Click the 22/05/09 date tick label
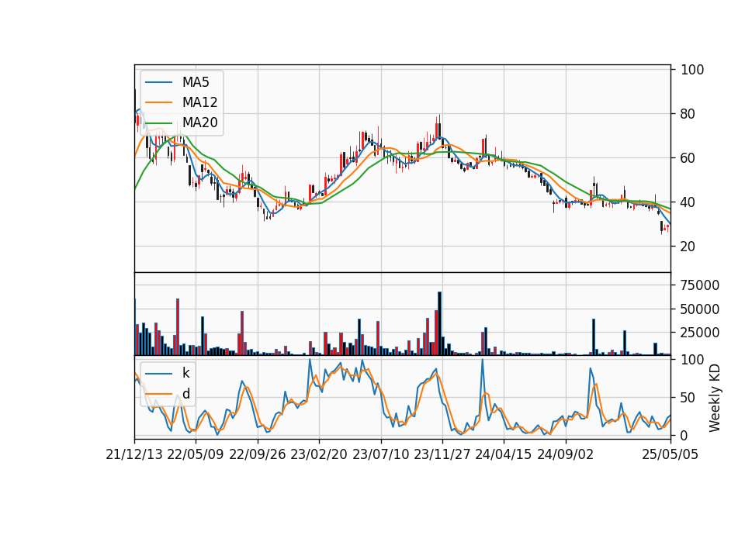The width and height of the screenshot is (745, 535). click(196, 454)
